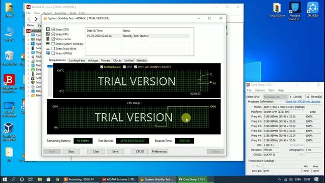Click the Stop button

[71, 151]
